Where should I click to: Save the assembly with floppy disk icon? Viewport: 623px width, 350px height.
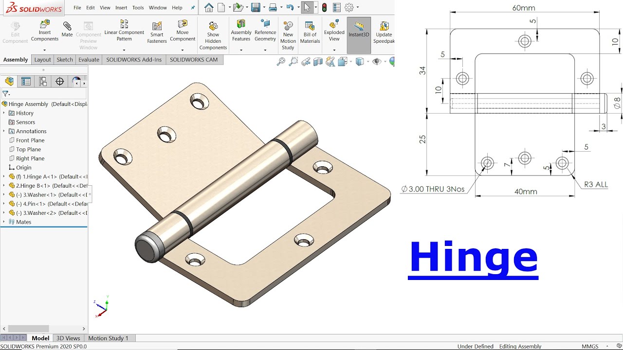coord(256,7)
